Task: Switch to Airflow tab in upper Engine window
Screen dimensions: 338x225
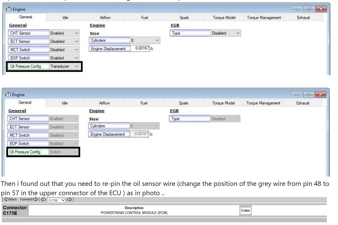Action: [x=105, y=18]
